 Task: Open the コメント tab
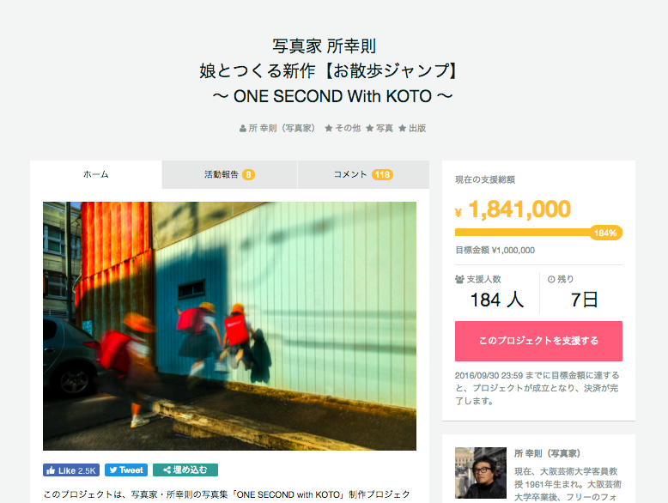tap(363, 174)
